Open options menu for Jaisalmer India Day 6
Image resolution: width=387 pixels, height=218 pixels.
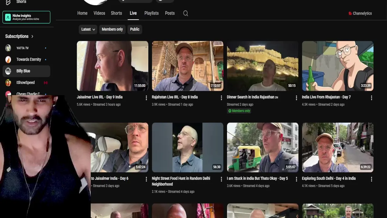click(x=146, y=179)
